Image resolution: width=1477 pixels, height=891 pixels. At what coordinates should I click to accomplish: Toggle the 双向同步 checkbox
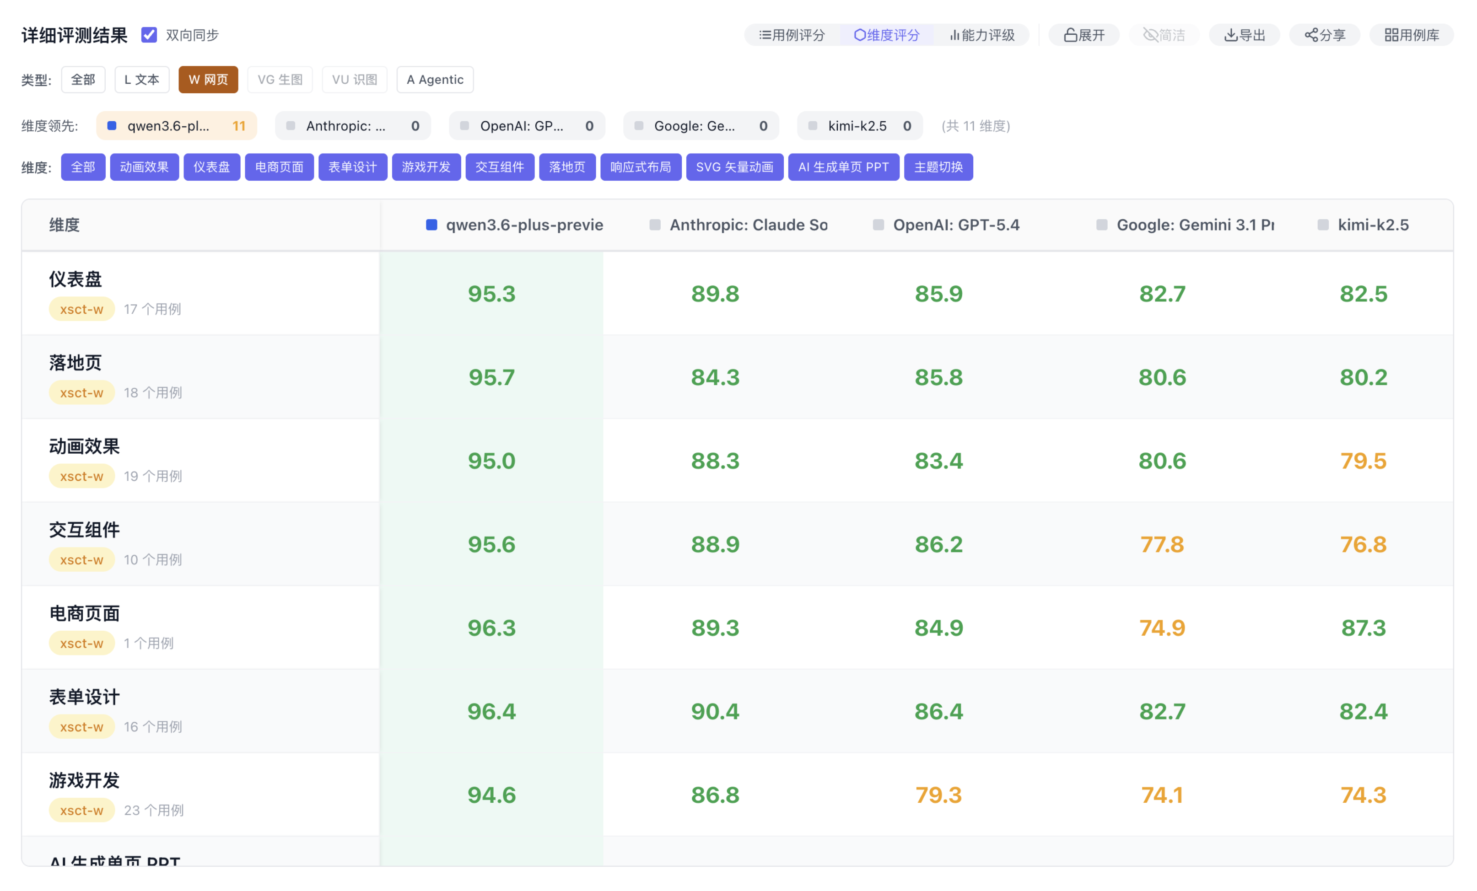[149, 35]
